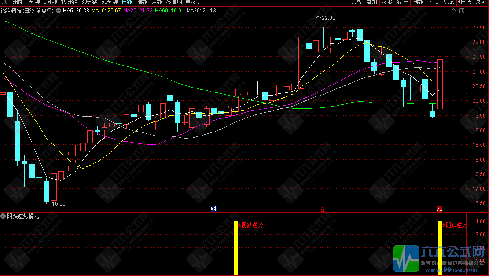Click the 阴跌逆势擒龙 indicator name
The image size is (489, 276).
tap(23, 216)
